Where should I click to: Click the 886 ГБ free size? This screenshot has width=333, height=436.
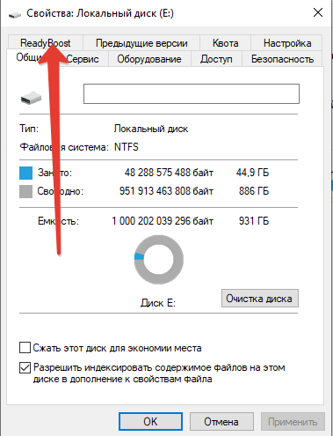click(254, 191)
